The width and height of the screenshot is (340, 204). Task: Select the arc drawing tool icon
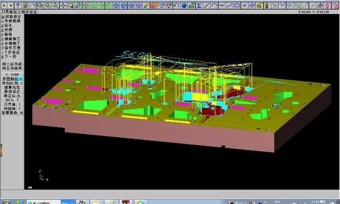tap(214, 5)
